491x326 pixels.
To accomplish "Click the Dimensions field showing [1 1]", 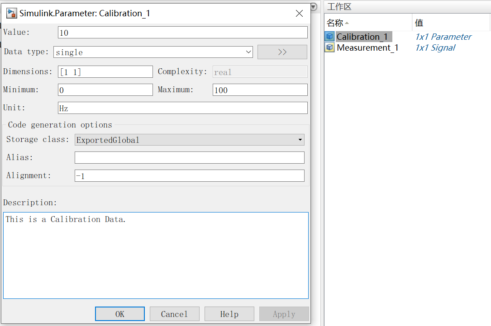I will coord(105,71).
